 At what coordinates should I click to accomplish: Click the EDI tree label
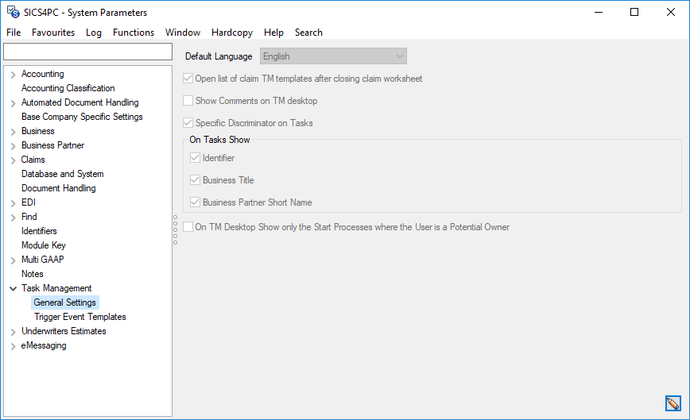tap(29, 202)
